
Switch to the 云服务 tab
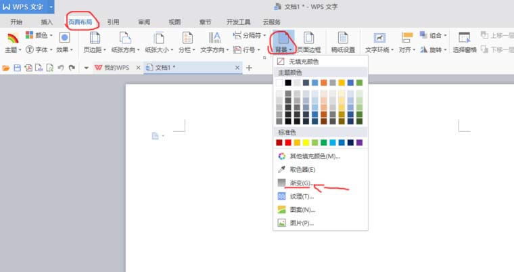pyautogui.click(x=272, y=22)
